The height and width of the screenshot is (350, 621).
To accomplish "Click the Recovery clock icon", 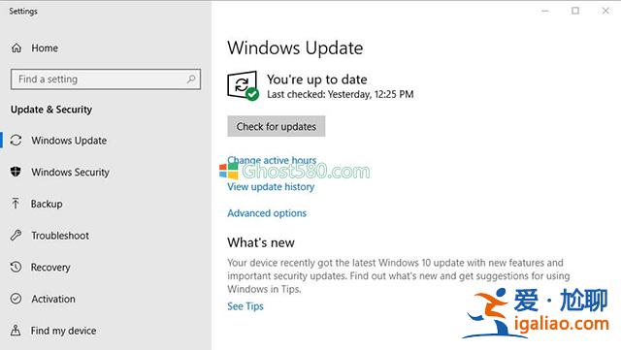I will pos(16,267).
